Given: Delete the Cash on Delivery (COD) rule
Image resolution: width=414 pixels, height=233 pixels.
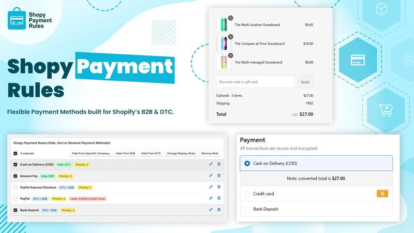Looking at the screenshot, I should tap(219, 164).
